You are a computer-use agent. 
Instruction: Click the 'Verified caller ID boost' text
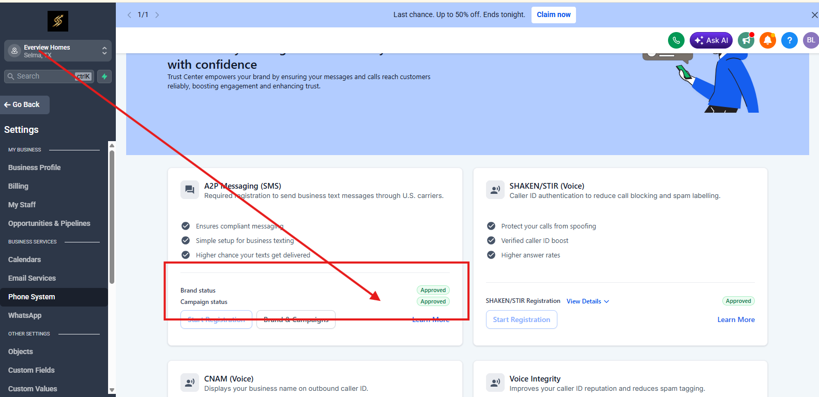(535, 241)
